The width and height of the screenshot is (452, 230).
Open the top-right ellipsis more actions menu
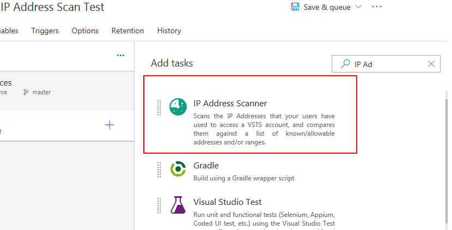click(x=377, y=7)
